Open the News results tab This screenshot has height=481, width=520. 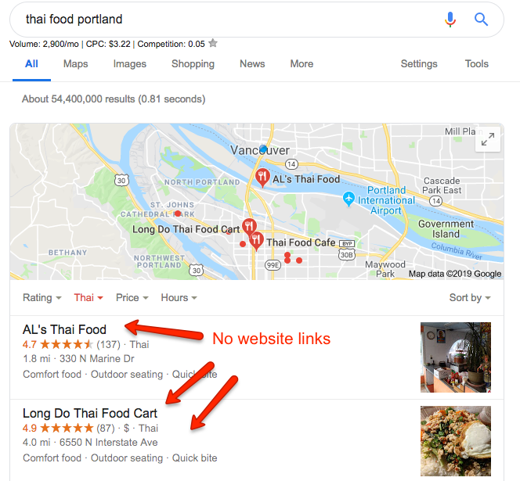point(252,63)
